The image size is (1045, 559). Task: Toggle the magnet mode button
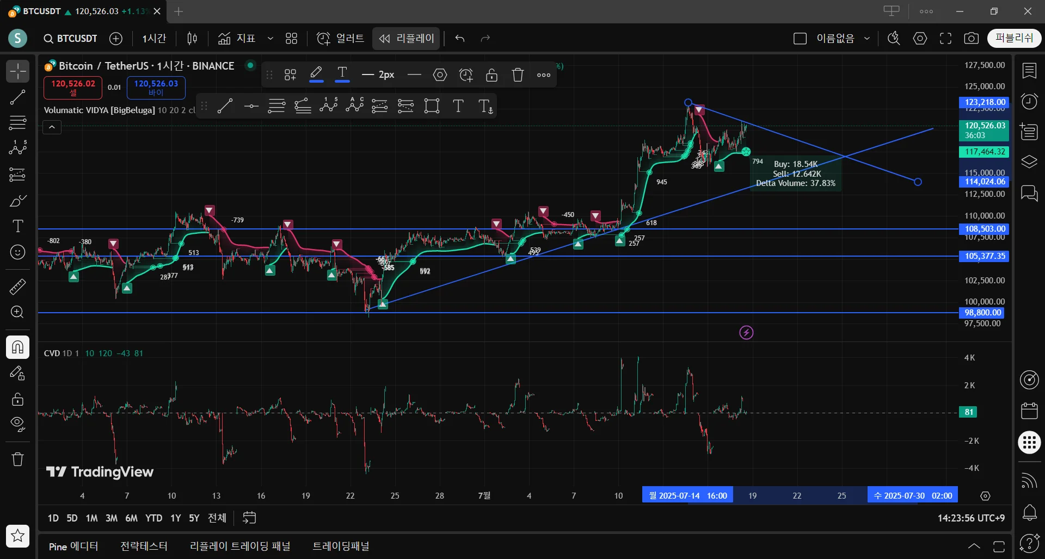coord(17,347)
